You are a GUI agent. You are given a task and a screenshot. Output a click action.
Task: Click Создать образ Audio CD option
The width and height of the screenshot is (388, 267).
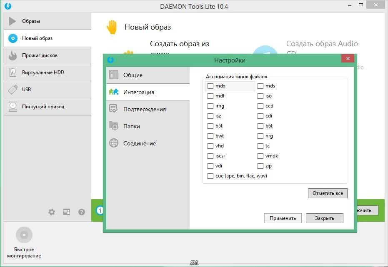click(x=322, y=44)
